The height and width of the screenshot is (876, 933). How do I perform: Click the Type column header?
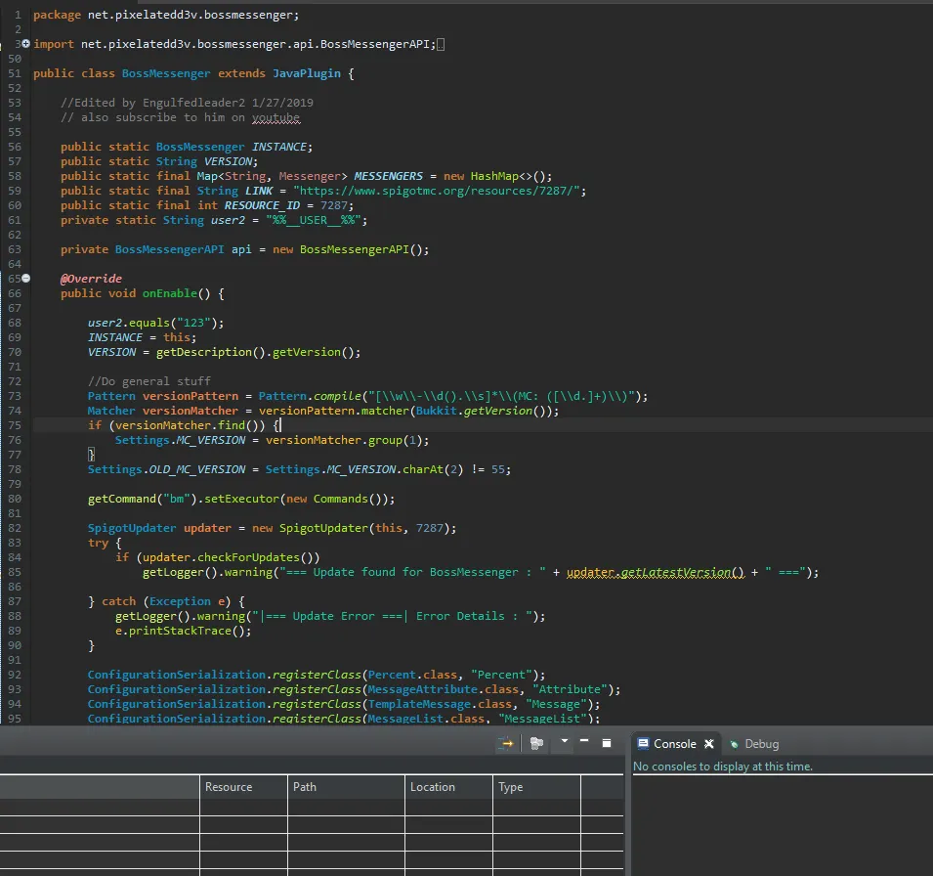510,787
